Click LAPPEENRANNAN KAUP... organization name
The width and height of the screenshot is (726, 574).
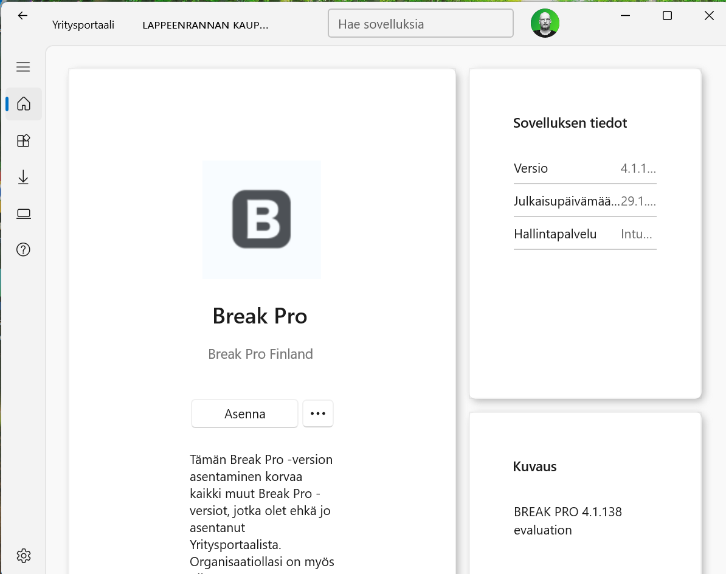(206, 26)
